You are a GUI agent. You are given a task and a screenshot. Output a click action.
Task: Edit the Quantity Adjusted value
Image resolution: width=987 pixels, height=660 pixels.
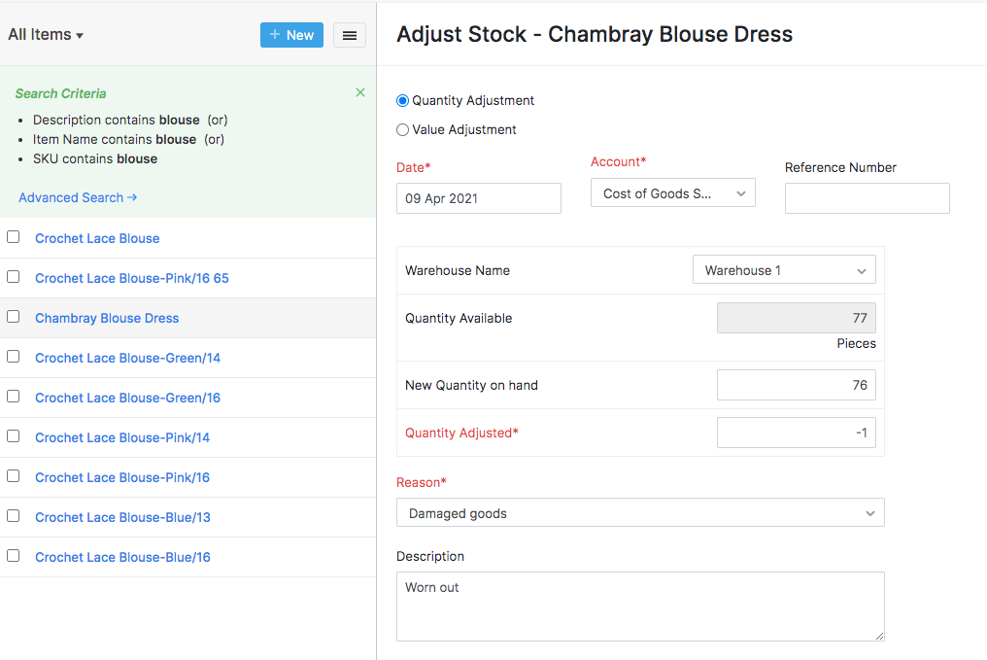[796, 433]
